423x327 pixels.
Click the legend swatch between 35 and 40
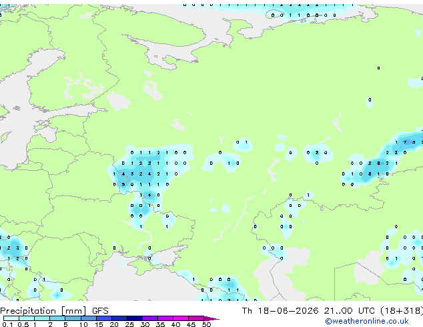tap(165, 318)
